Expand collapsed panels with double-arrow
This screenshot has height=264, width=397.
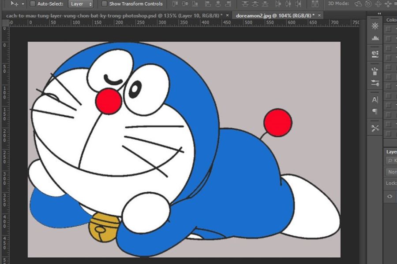click(379, 13)
